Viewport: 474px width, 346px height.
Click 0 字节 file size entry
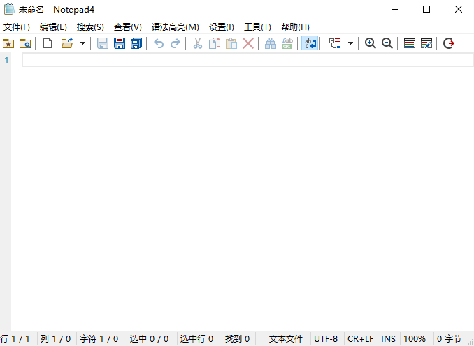point(450,339)
